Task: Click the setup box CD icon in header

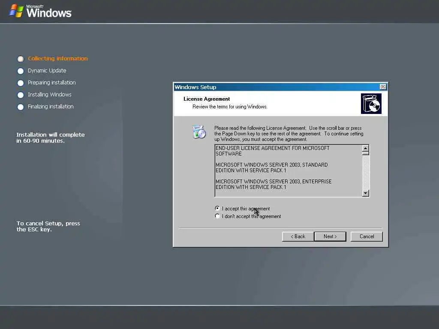Action: coord(371,104)
